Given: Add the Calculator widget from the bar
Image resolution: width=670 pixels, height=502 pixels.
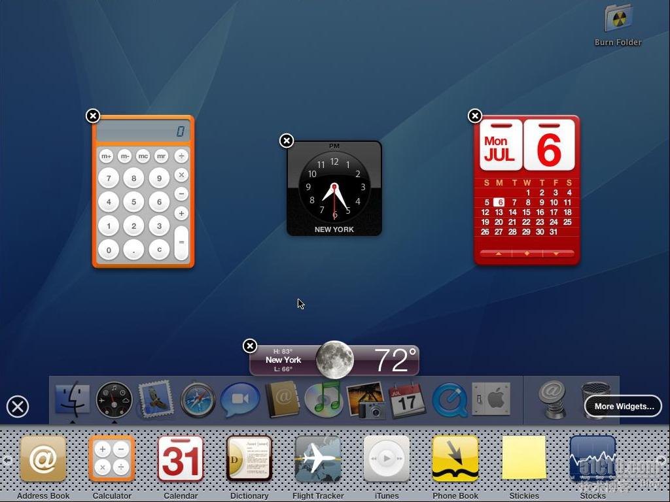Looking at the screenshot, I should pyautogui.click(x=112, y=459).
